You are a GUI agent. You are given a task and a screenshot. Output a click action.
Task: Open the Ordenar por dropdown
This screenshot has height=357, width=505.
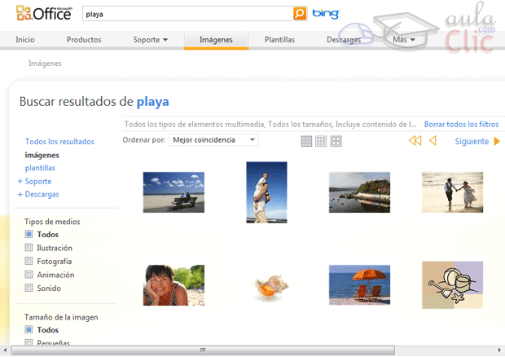click(x=213, y=140)
